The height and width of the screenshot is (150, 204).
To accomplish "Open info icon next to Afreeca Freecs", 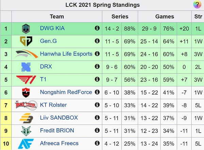I will click(97, 143).
